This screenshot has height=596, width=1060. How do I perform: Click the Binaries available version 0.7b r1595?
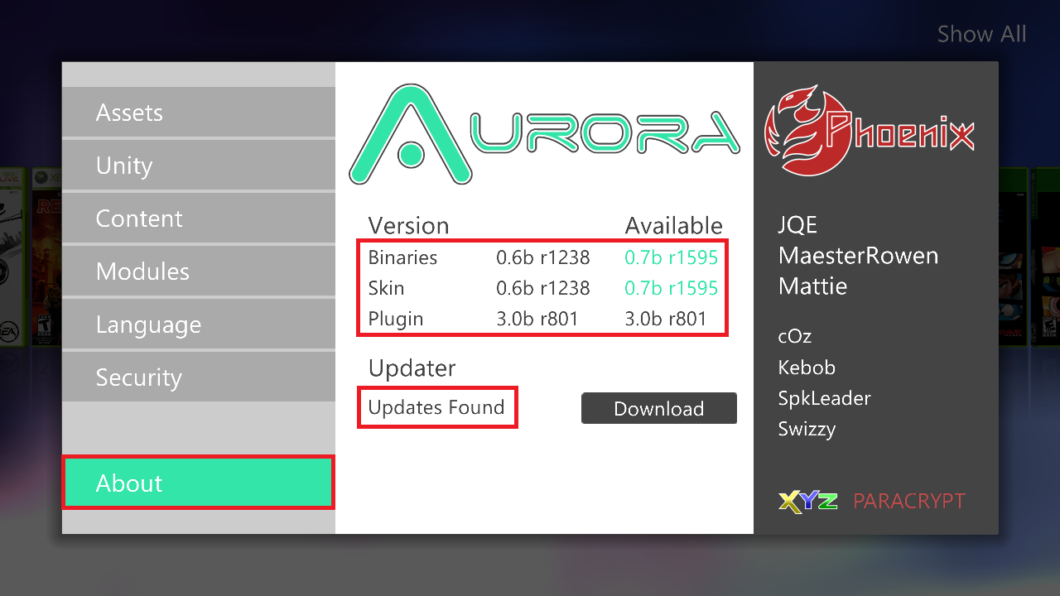coord(672,257)
